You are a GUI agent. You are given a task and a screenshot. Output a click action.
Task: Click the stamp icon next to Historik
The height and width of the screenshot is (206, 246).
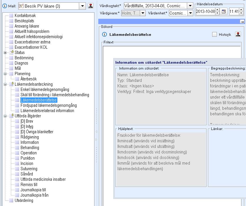point(238,34)
